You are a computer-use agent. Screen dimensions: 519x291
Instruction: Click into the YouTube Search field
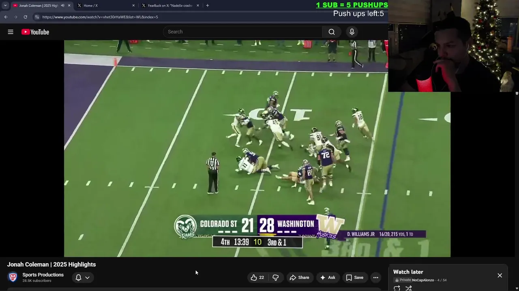click(x=243, y=32)
